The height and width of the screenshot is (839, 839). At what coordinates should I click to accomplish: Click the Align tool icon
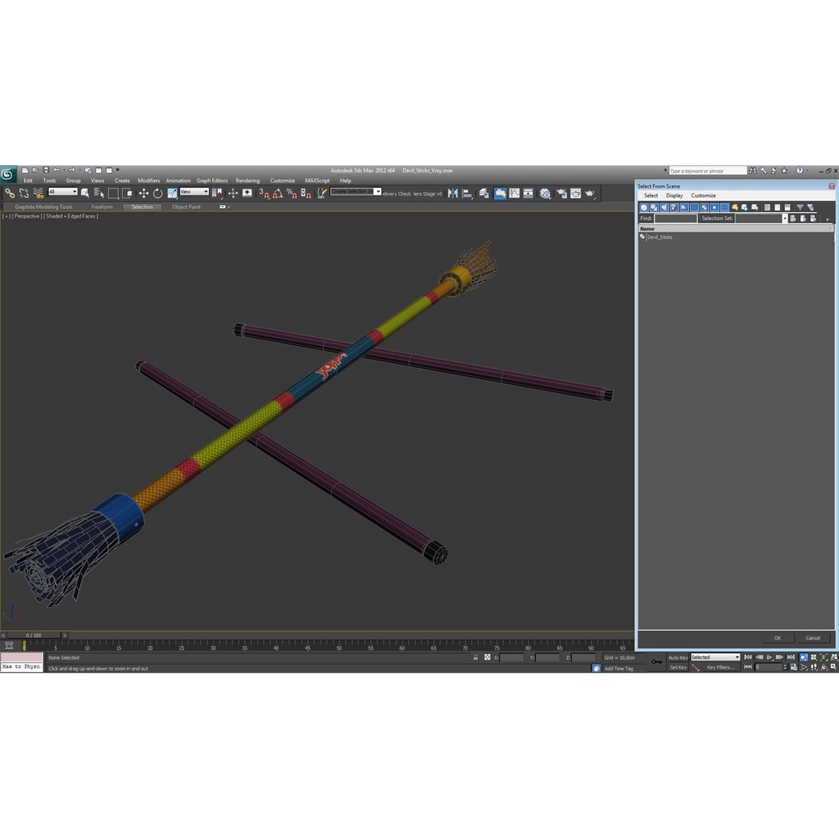click(467, 193)
